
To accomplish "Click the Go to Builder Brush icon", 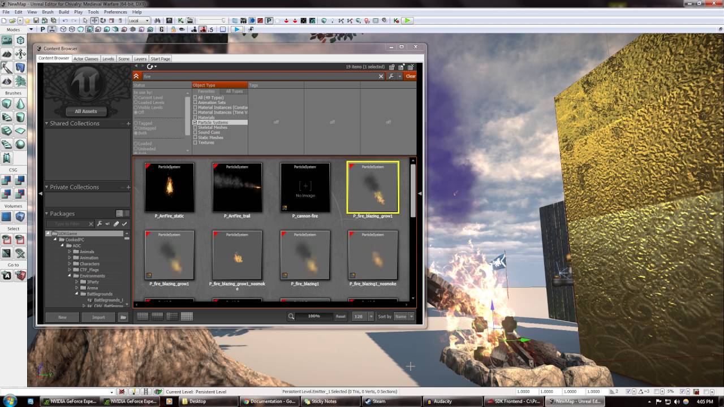I will [x=20, y=276].
